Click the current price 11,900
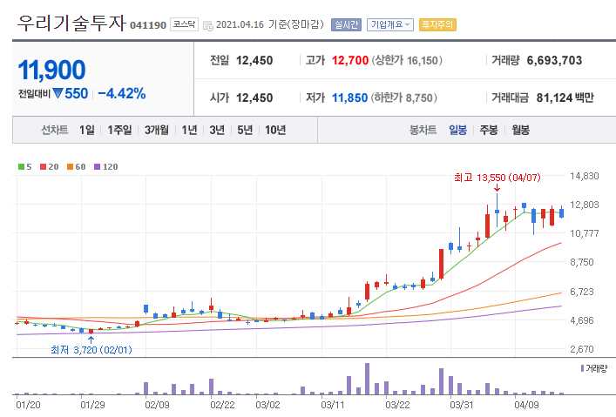This screenshot has width=616, height=417. (x=51, y=70)
